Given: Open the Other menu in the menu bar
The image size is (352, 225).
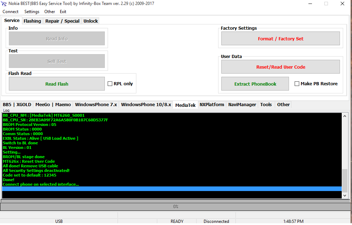Looking at the screenshot, I should click(49, 12).
